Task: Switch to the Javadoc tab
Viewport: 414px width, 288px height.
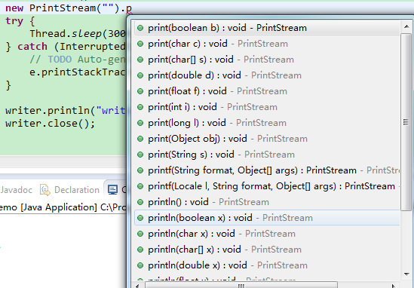Action: (17, 190)
